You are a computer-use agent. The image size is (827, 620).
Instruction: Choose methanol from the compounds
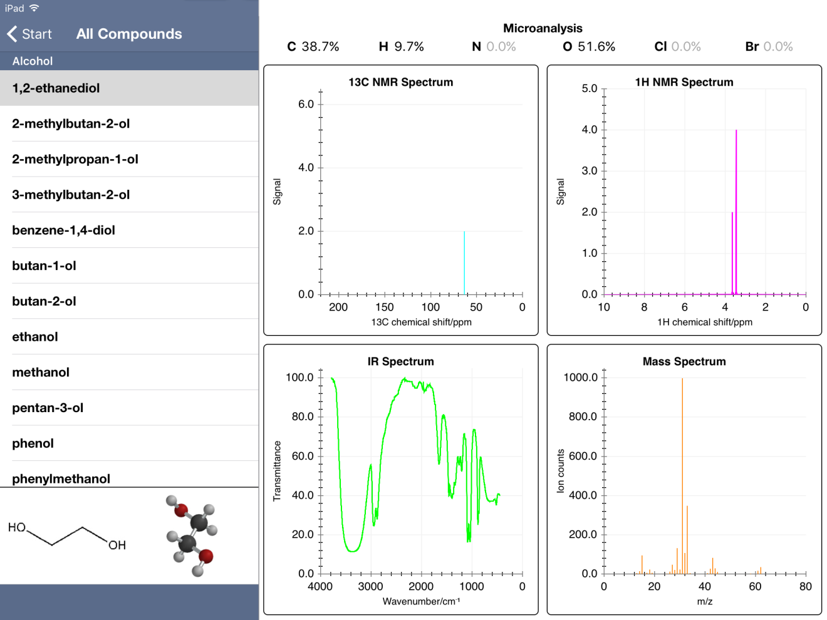click(41, 372)
